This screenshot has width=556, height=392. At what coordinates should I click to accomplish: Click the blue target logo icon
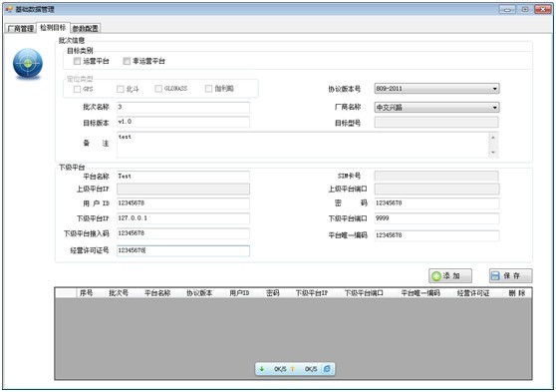click(28, 64)
